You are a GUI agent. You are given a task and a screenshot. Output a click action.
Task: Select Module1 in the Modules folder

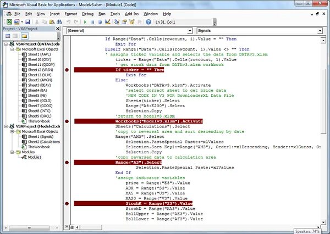click(35, 157)
